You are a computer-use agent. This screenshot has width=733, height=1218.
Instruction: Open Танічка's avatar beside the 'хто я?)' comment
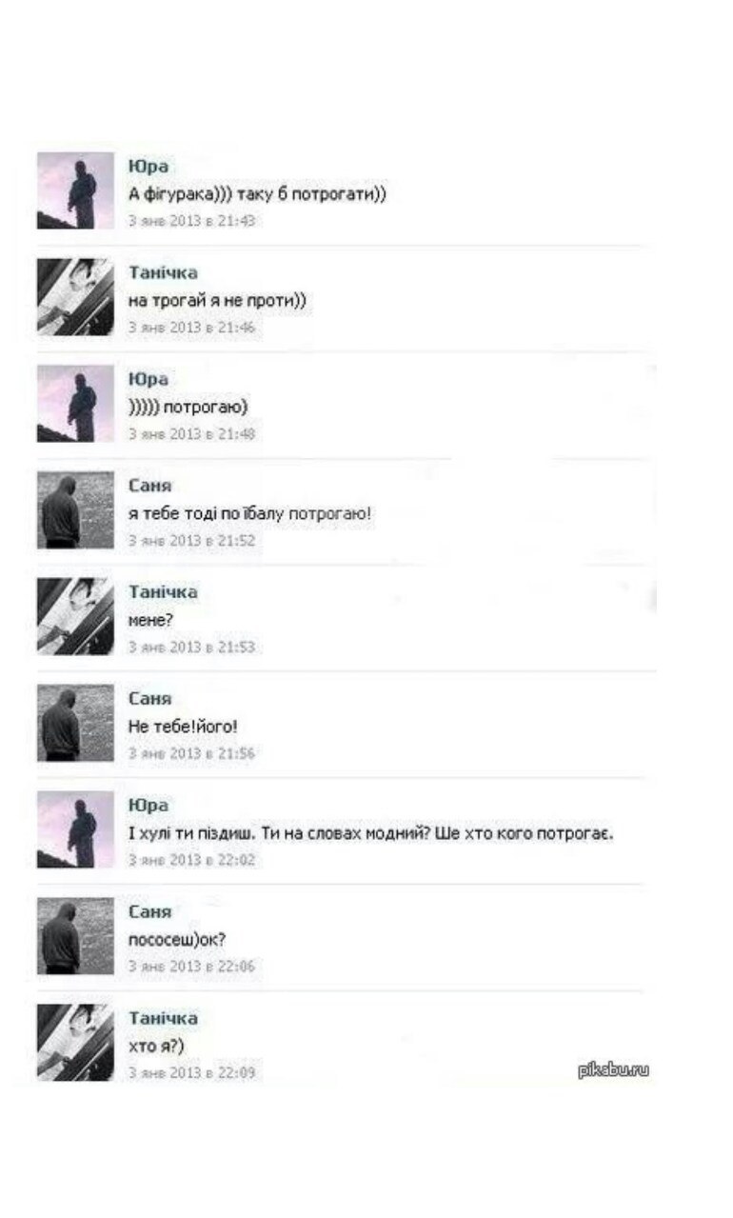pos(75,1043)
